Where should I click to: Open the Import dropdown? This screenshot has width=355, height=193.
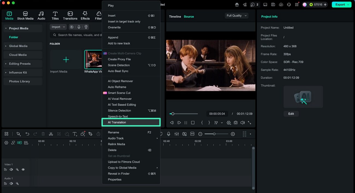point(58,27)
